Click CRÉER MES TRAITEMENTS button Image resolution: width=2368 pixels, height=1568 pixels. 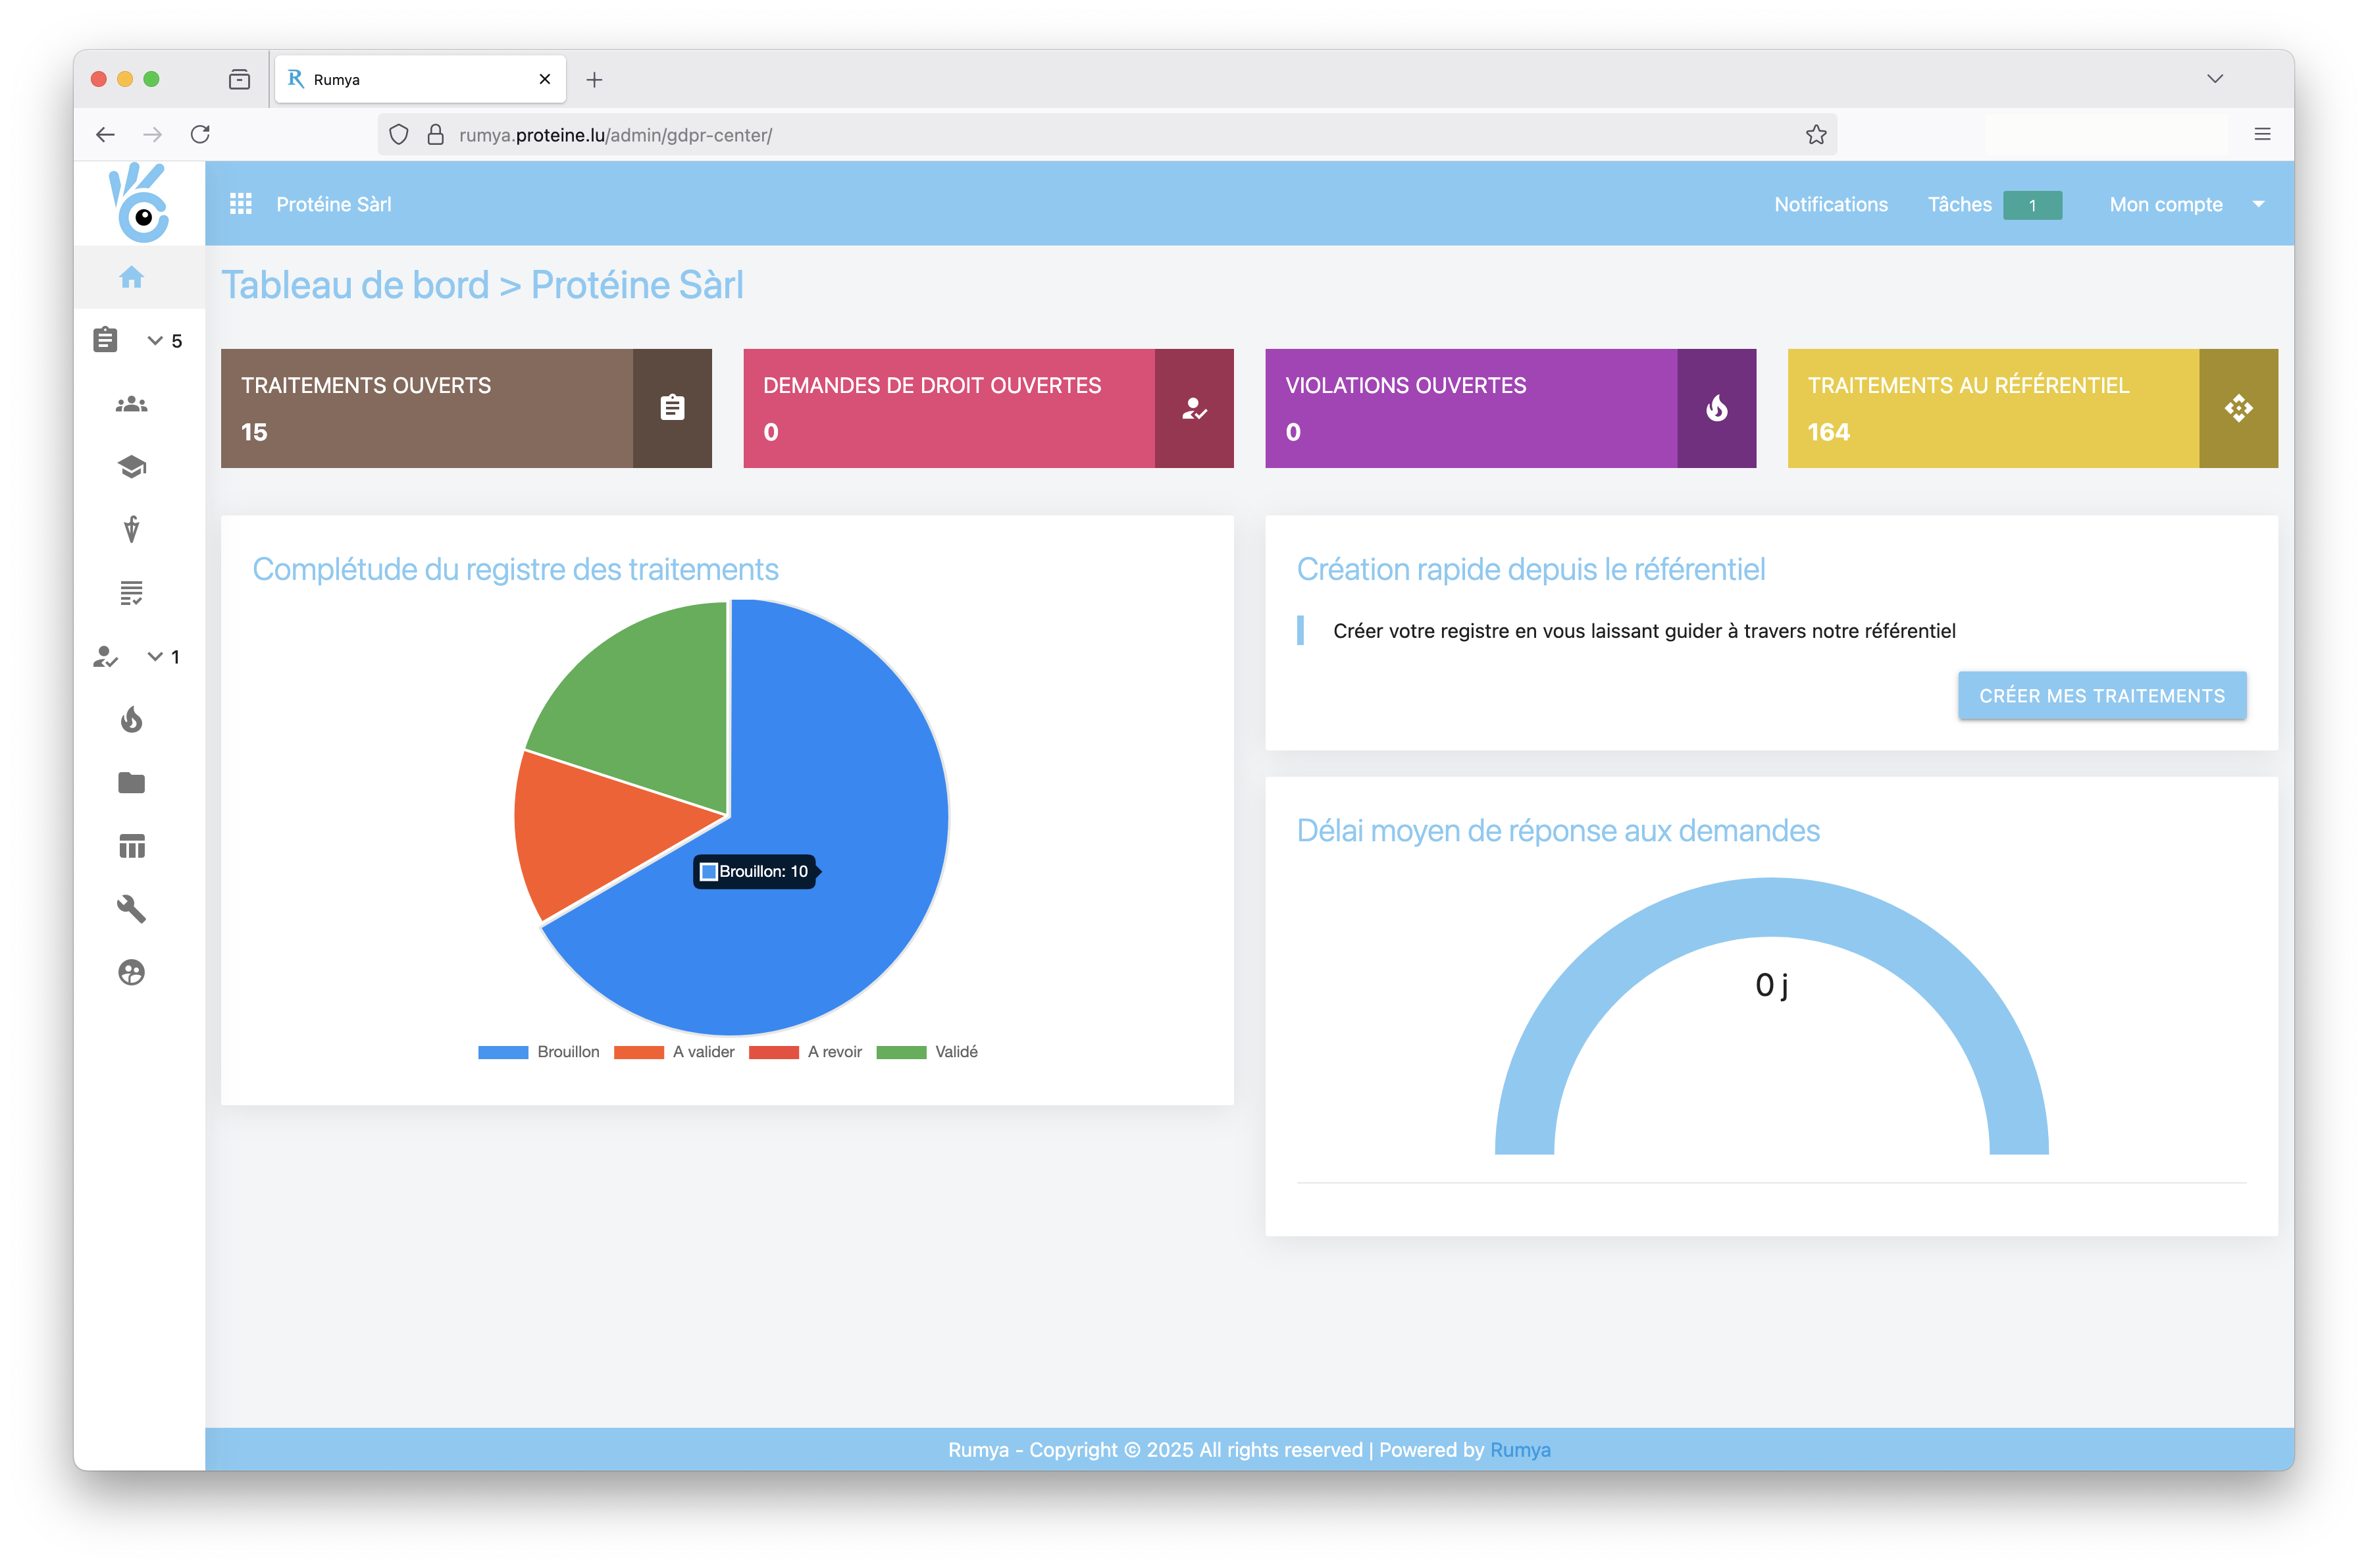point(2101,695)
